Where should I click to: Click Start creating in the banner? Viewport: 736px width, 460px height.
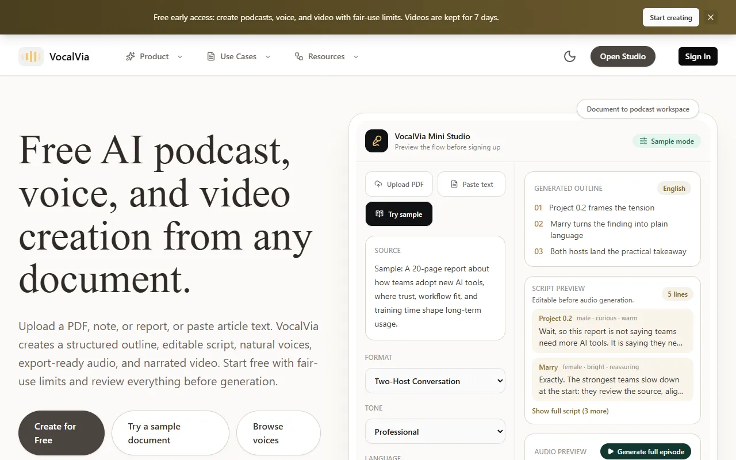[671, 17]
